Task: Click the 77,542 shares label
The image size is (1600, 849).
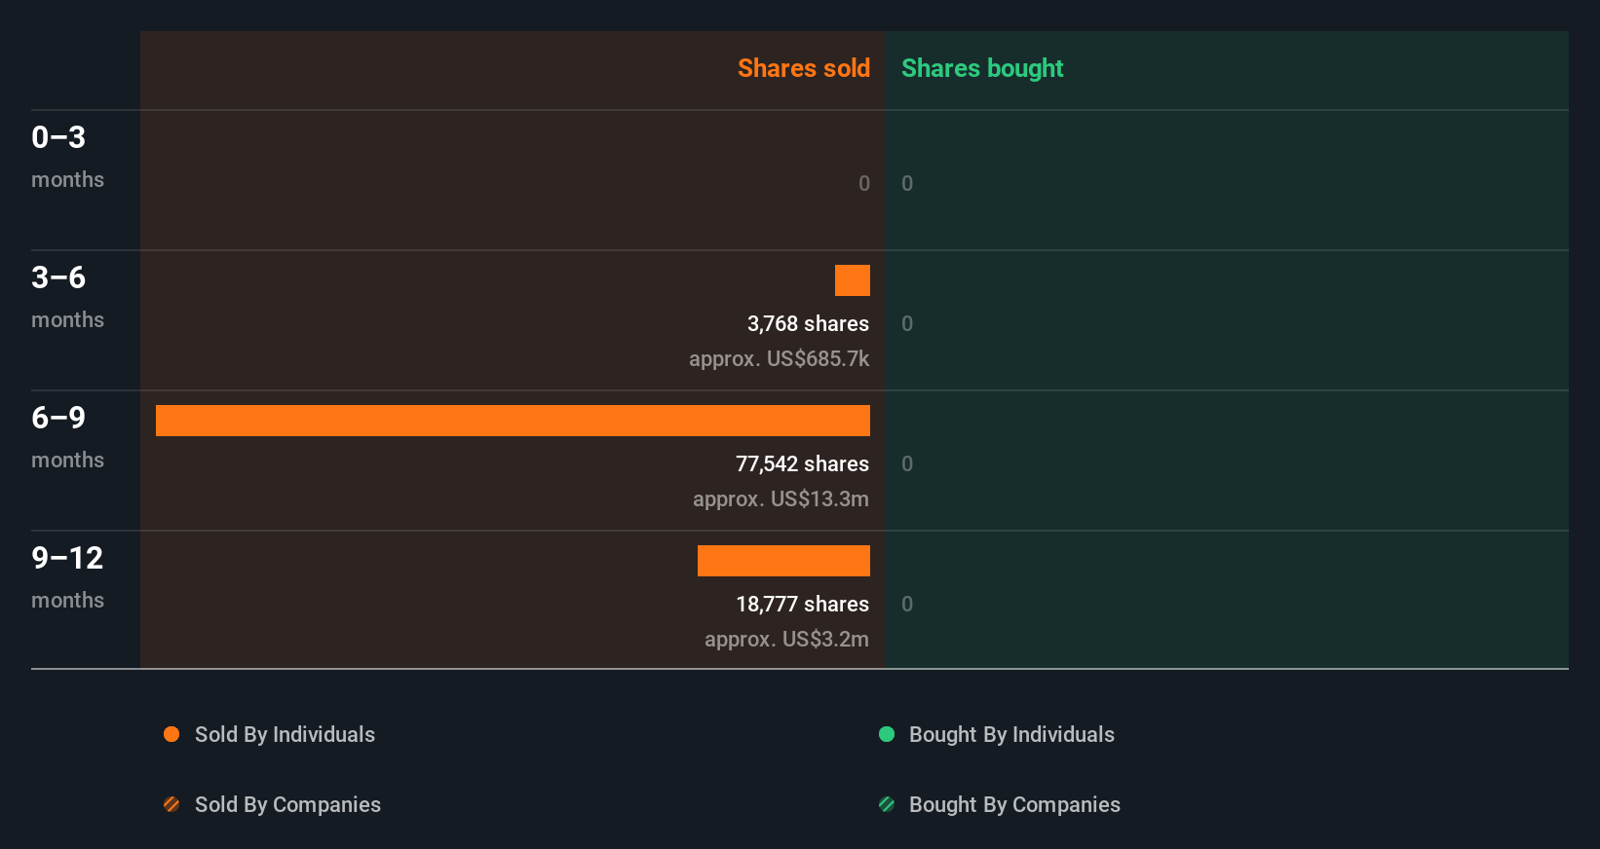Action: tap(802, 463)
